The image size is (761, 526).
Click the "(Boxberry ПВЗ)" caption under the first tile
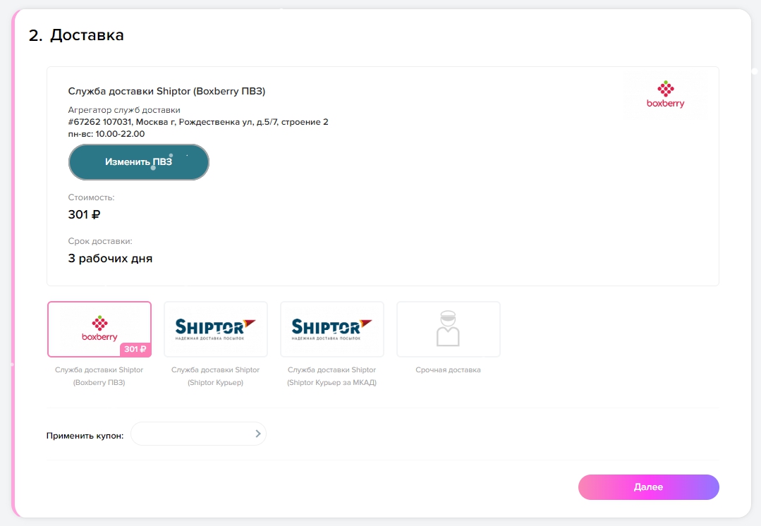99,383
